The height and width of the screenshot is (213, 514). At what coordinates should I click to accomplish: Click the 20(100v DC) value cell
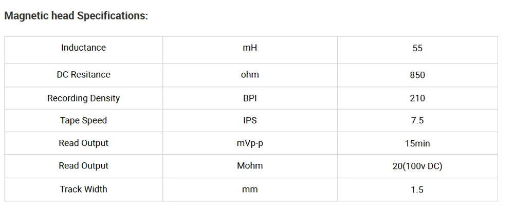point(417,166)
